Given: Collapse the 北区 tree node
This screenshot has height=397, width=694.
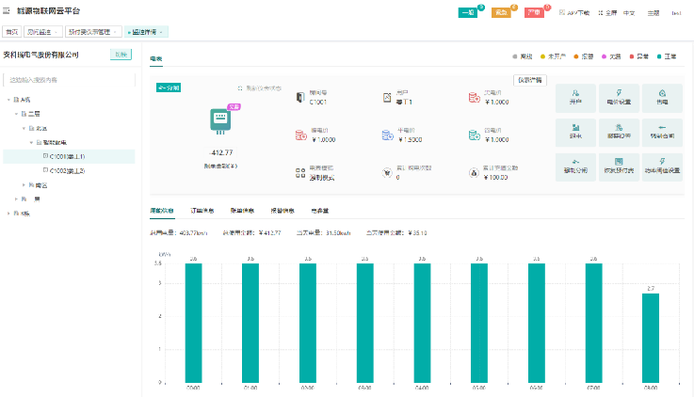Looking at the screenshot, I should tap(24, 128).
